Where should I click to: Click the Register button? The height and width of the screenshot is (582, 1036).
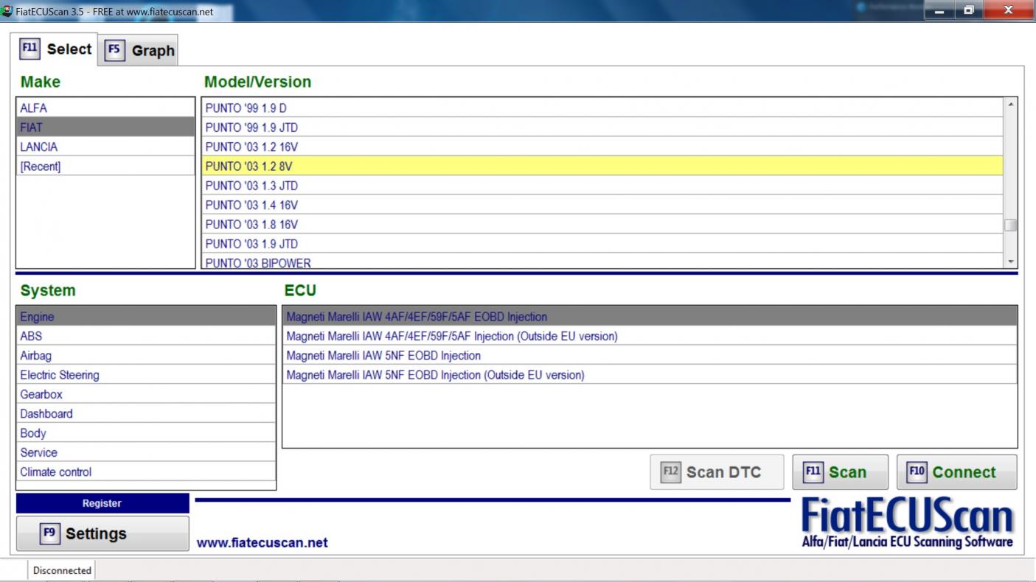[102, 503]
